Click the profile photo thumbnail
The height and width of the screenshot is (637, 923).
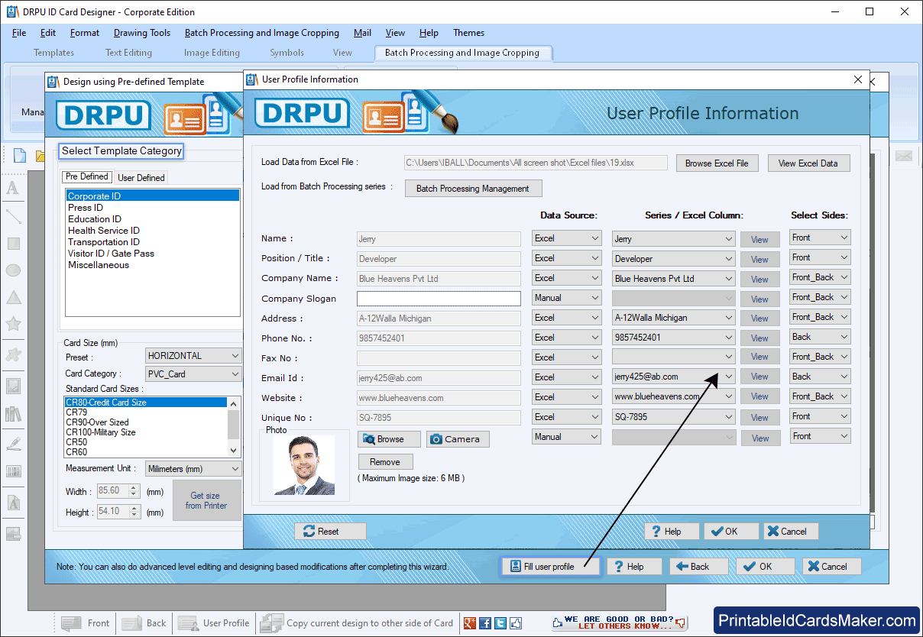click(304, 465)
